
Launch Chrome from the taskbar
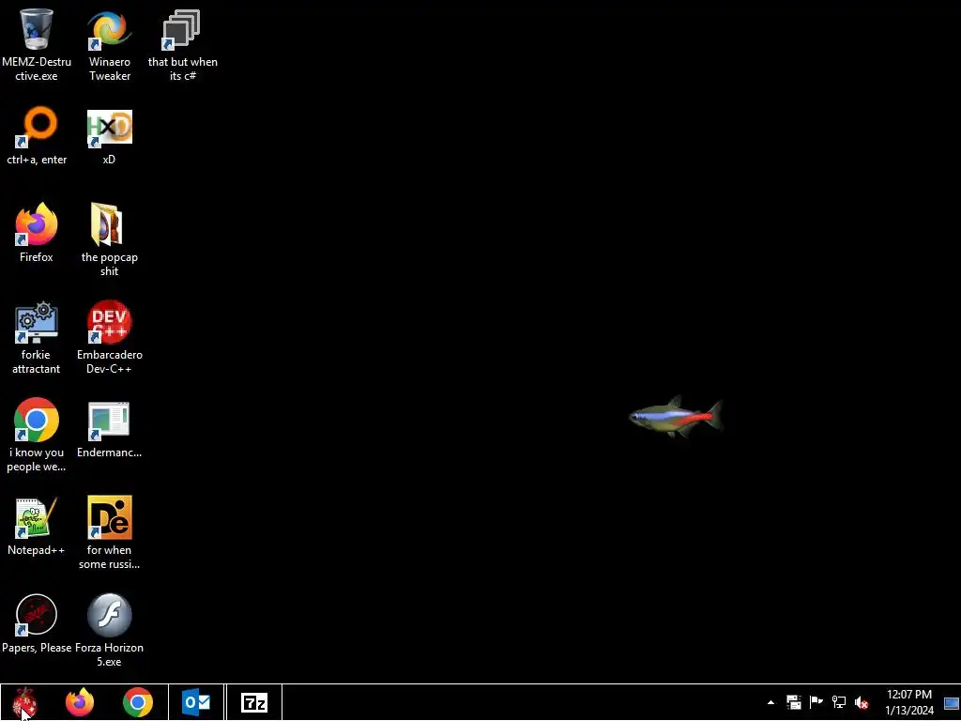138,702
